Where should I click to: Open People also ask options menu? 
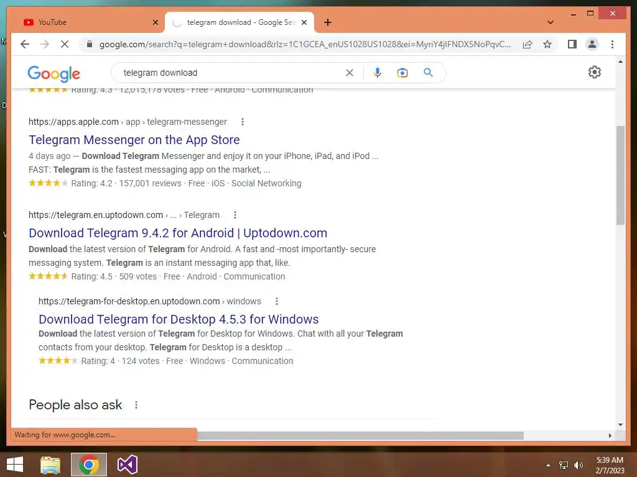136,405
